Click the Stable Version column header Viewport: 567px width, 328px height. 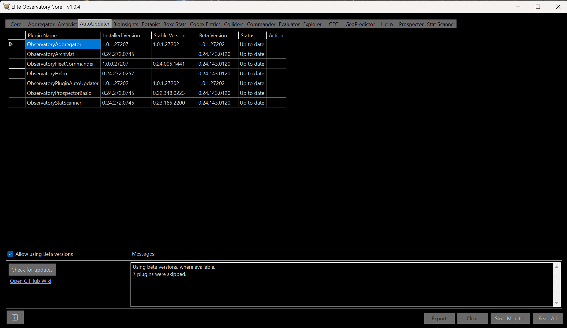coord(174,36)
